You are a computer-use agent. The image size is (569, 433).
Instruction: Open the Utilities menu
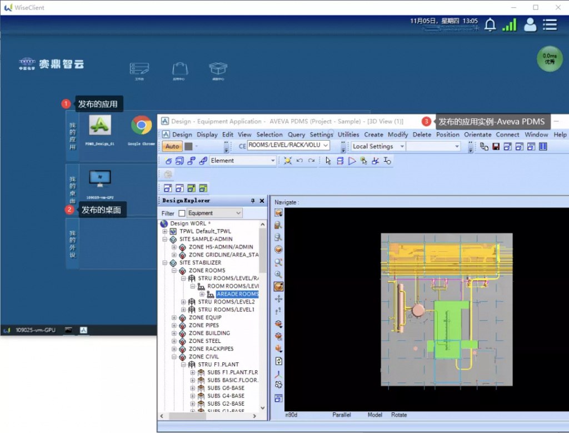[x=348, y=135]
